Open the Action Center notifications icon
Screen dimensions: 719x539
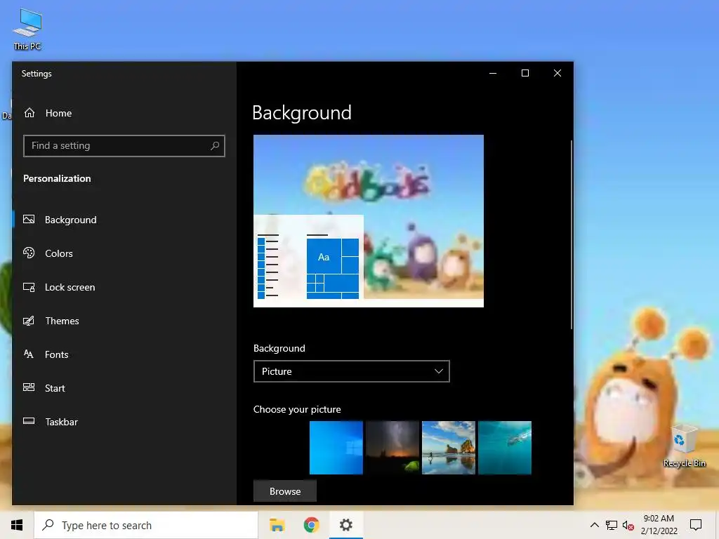click(696, 525)
